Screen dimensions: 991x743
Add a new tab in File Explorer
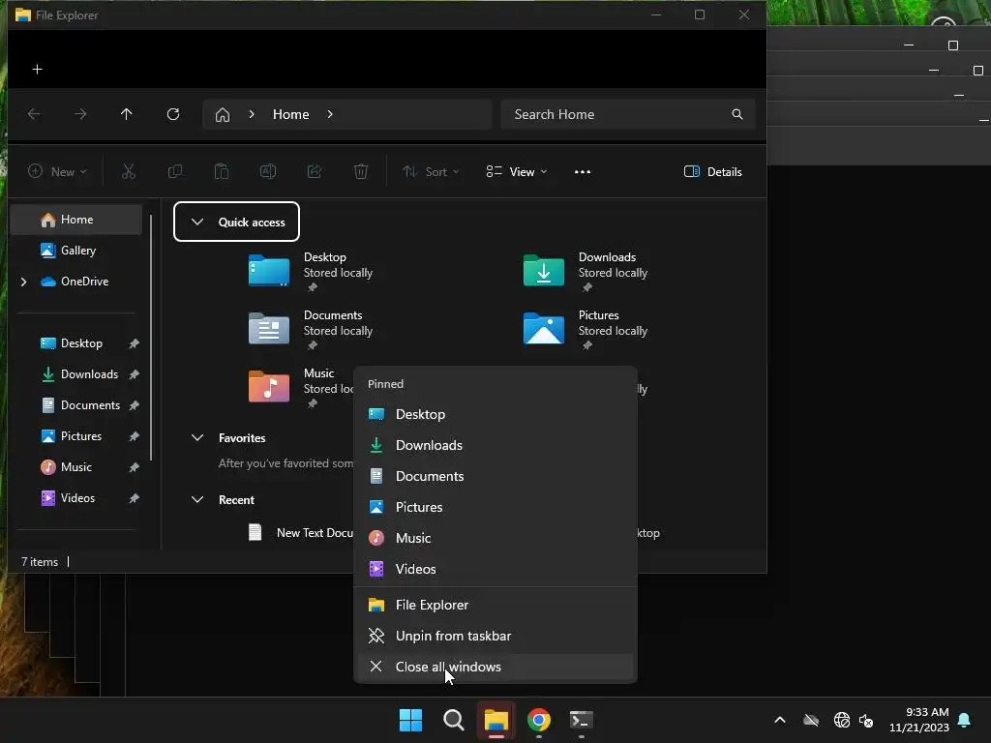(x=38, y=69)
